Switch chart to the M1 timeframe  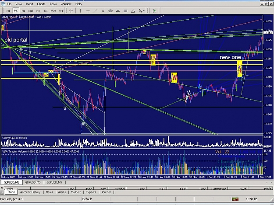tap(8, 11)
